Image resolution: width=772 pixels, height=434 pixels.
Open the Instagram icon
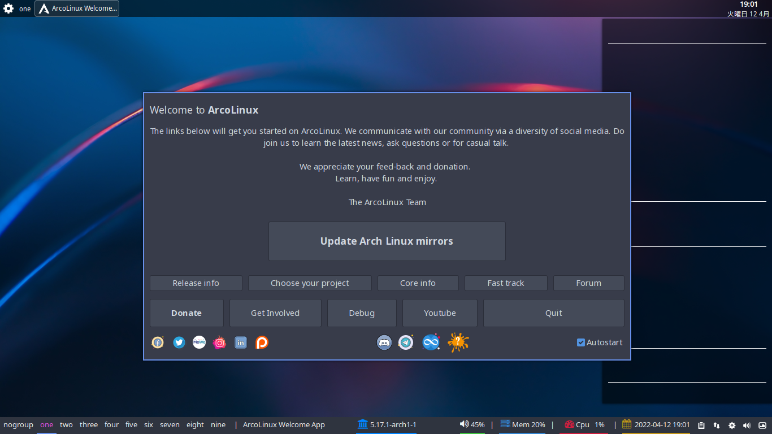(x=219, y=342)
